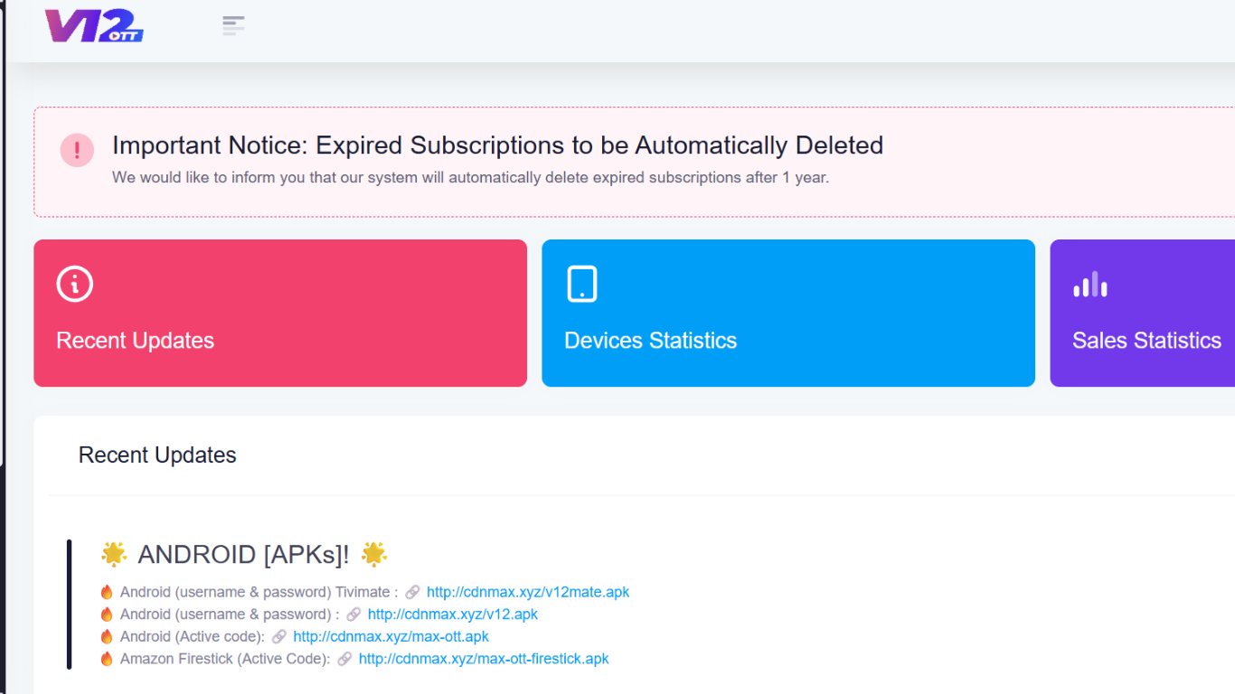The image size is (1235, 694).
Task: Download the v12.apk Android link
Action: [x=453, y=614]
